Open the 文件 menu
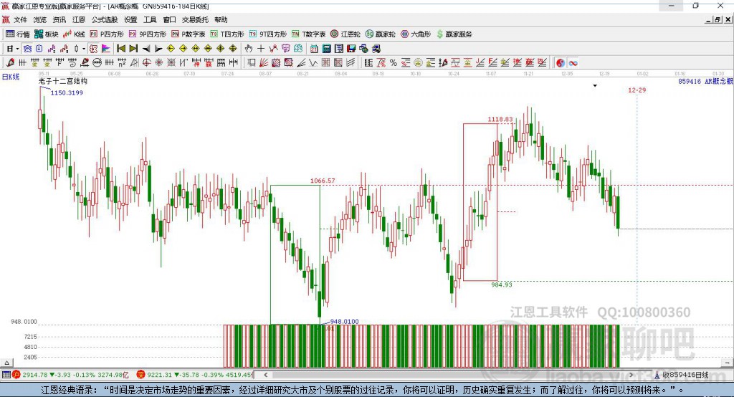Screen dimensions: 734x397 click(20, 19)
